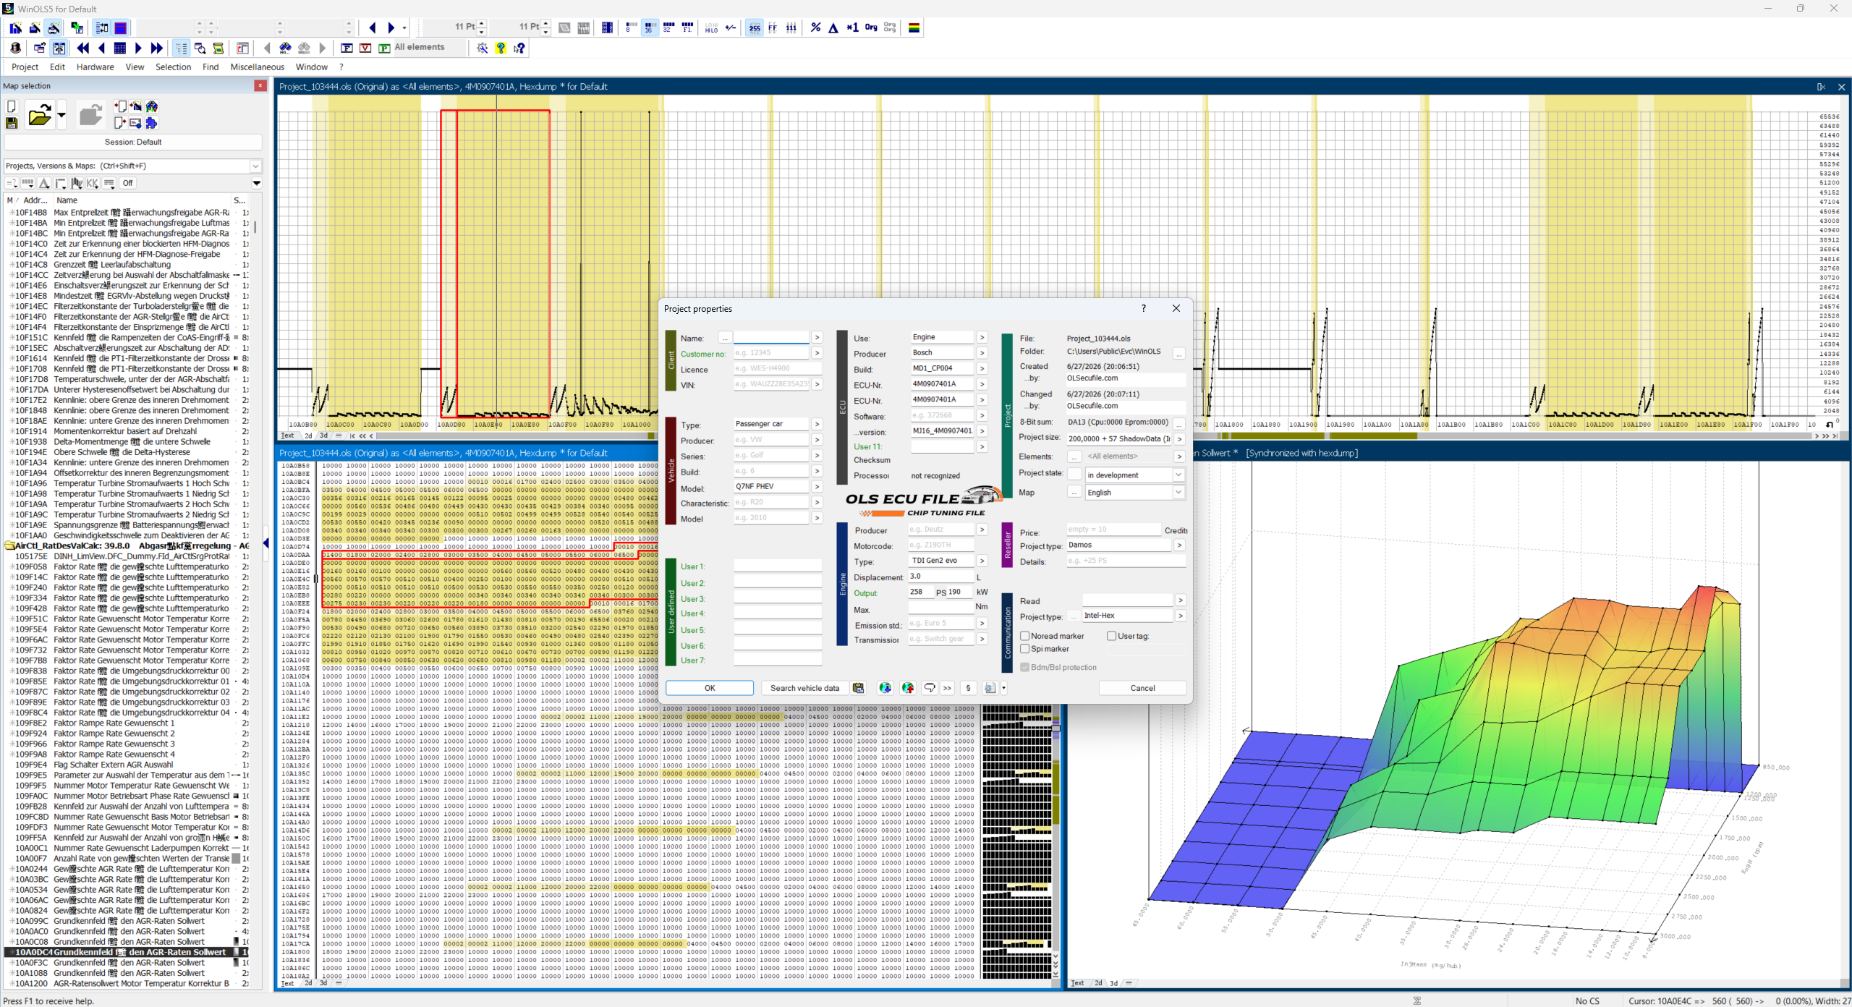
Task: Click the speech bubble comment icon in dialog
Action: tap(930, 688)
